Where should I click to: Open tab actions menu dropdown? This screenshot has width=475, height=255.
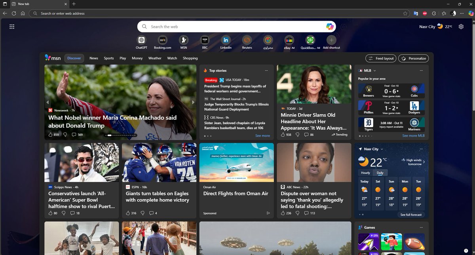point(4,4)
